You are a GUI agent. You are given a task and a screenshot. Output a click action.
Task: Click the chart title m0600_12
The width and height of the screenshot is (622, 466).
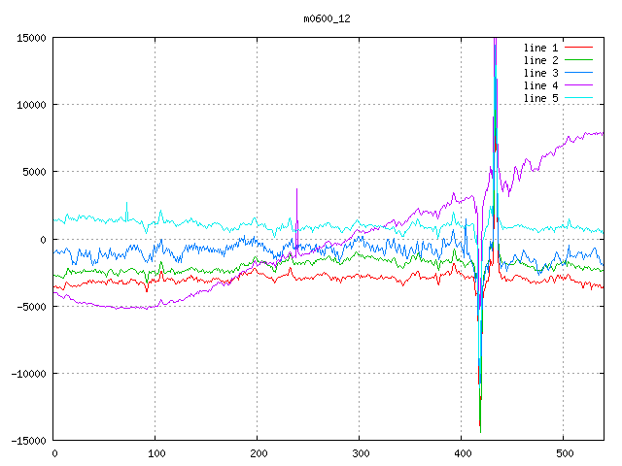coord(328,18)
